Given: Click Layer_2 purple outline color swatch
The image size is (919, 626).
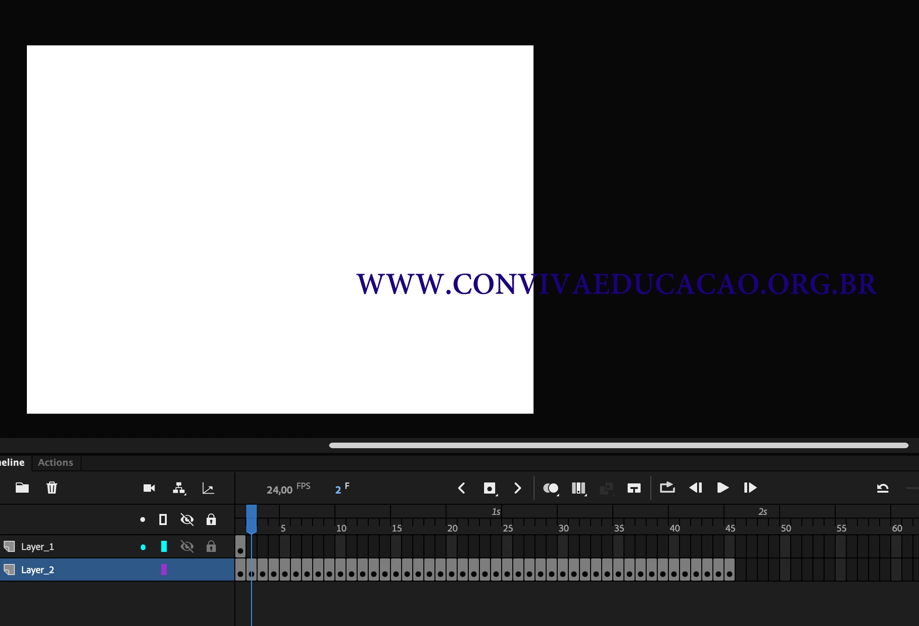Looking at the screenshot, I should point(164,570).
